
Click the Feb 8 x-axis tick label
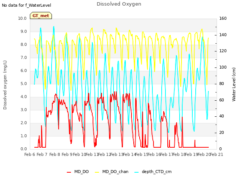[55, 154]
